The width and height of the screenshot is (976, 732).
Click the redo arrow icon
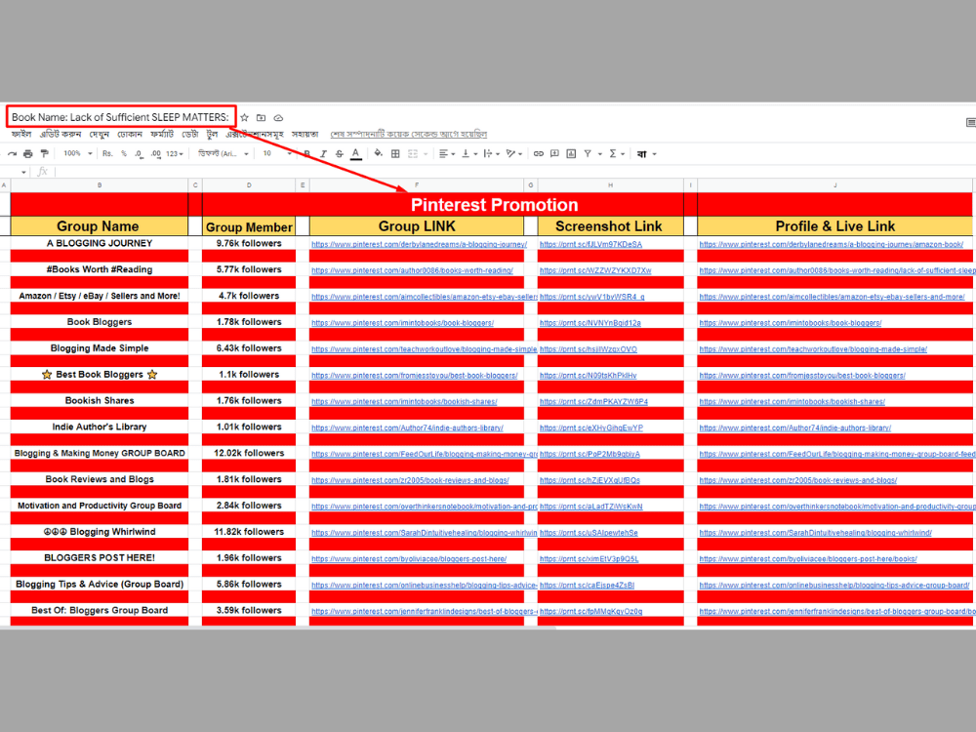[x=12, y=154]
